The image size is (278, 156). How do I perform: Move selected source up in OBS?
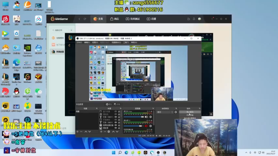tap(113, 132)
